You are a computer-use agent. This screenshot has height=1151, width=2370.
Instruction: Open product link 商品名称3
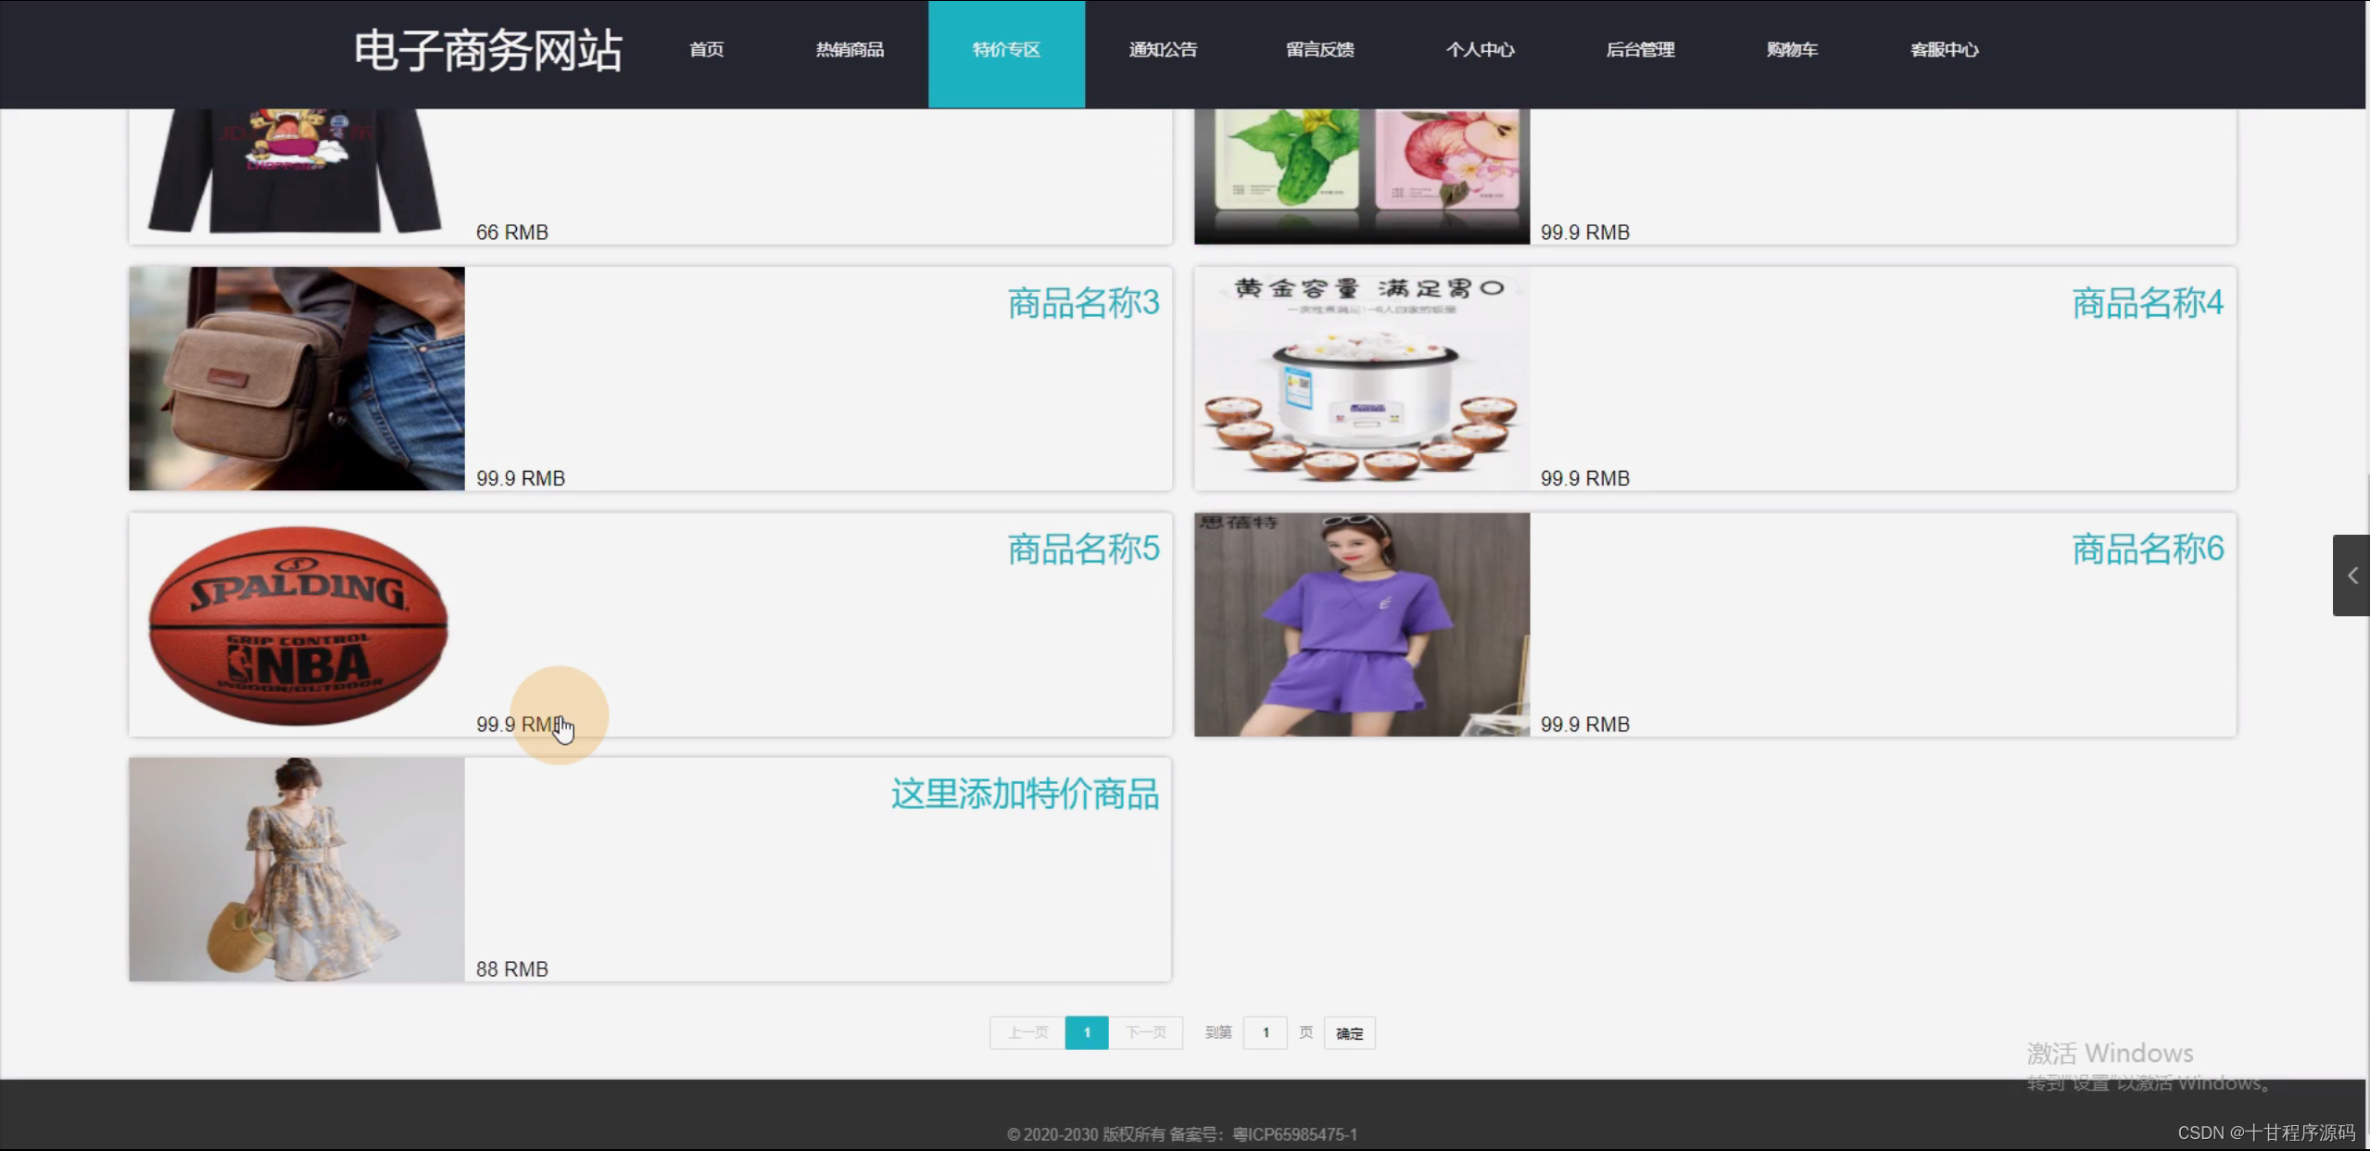tap(1082, 303)
